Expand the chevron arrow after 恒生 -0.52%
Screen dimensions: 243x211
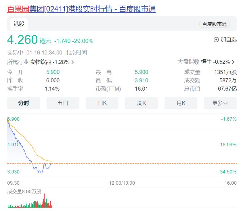coord(233,62)
